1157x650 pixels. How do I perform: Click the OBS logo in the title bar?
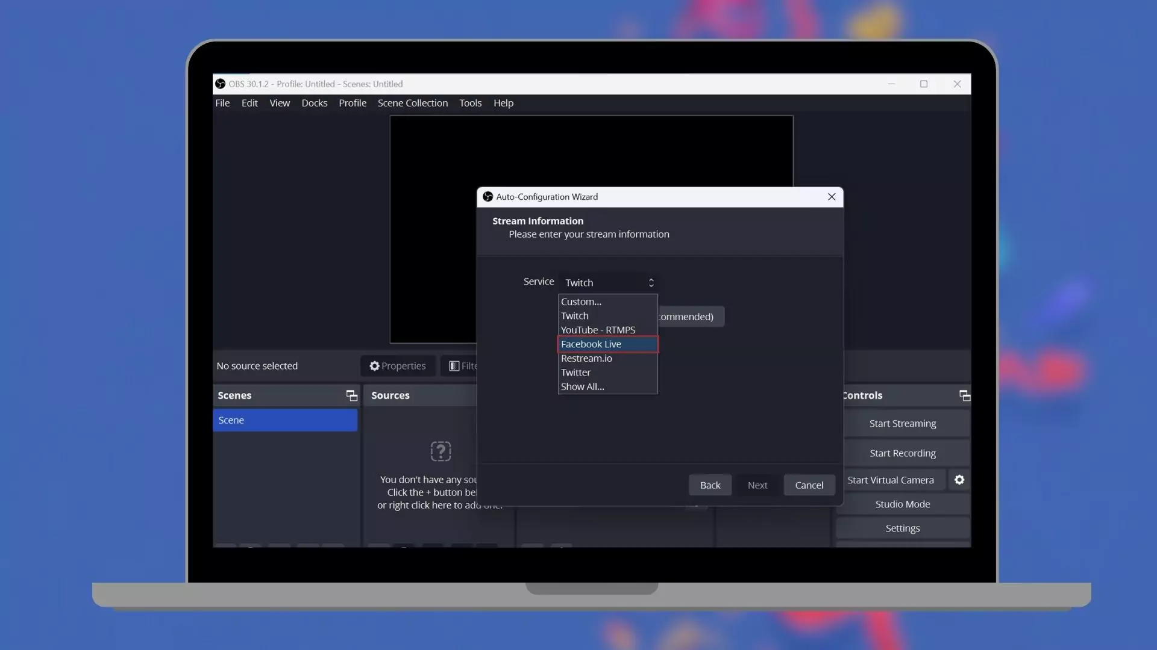pyautogui.click(x=221, y=84)
